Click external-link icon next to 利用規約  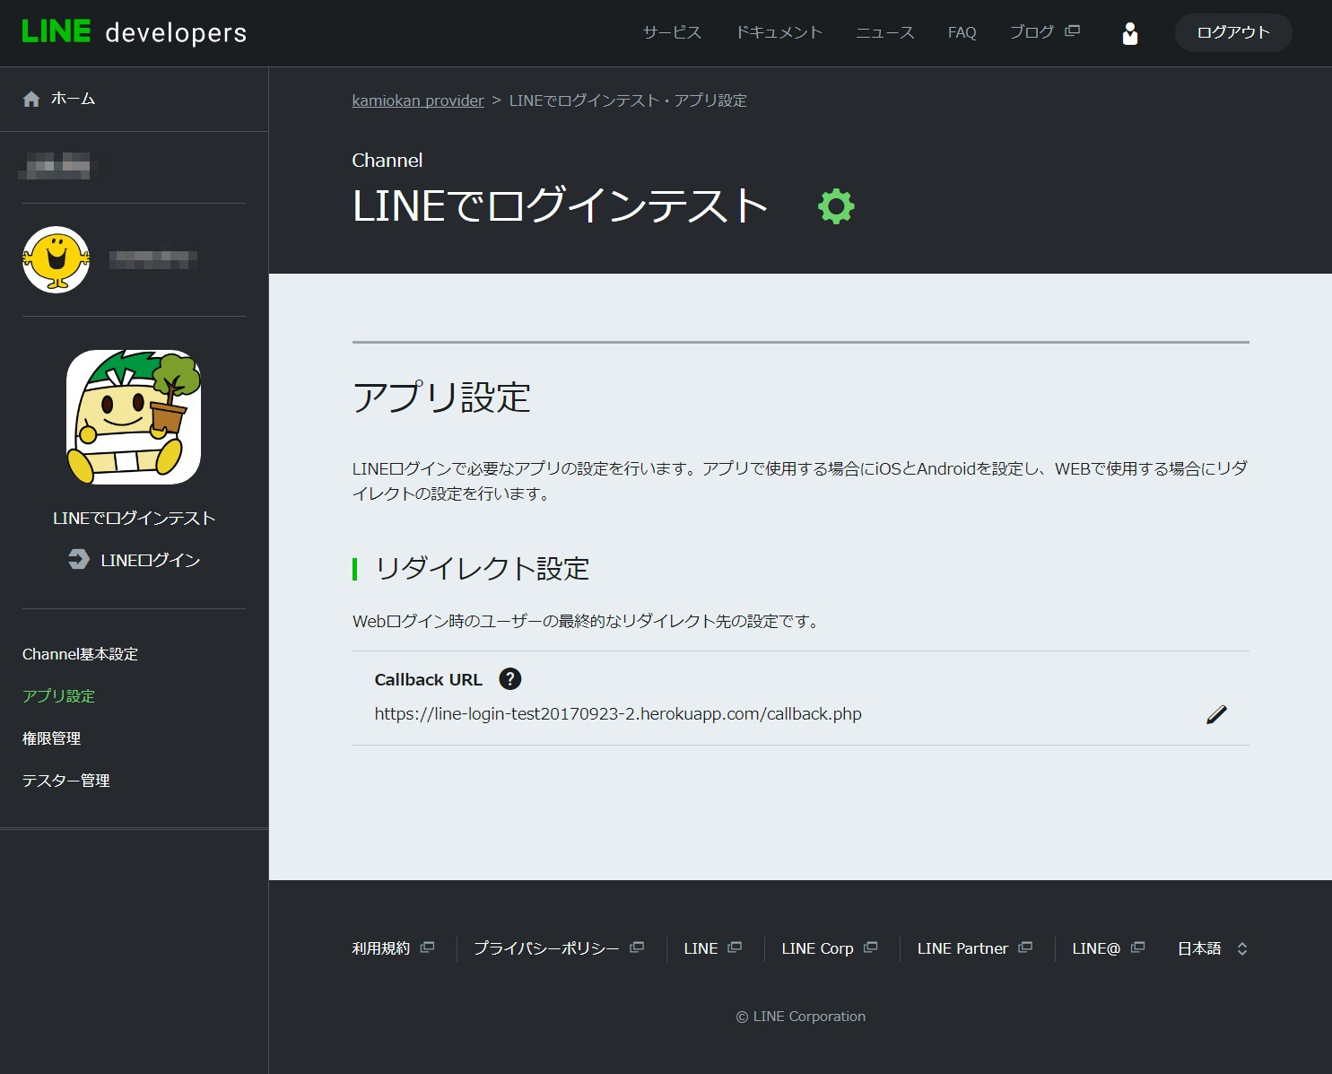click(x=428, y=947)
